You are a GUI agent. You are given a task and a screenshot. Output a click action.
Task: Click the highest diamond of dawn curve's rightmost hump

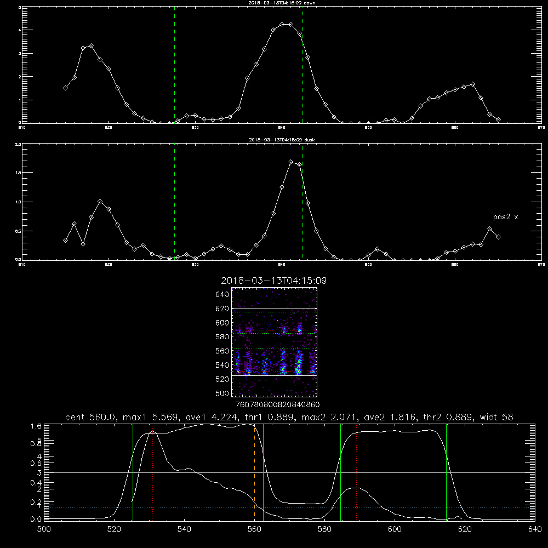point(472,84)
